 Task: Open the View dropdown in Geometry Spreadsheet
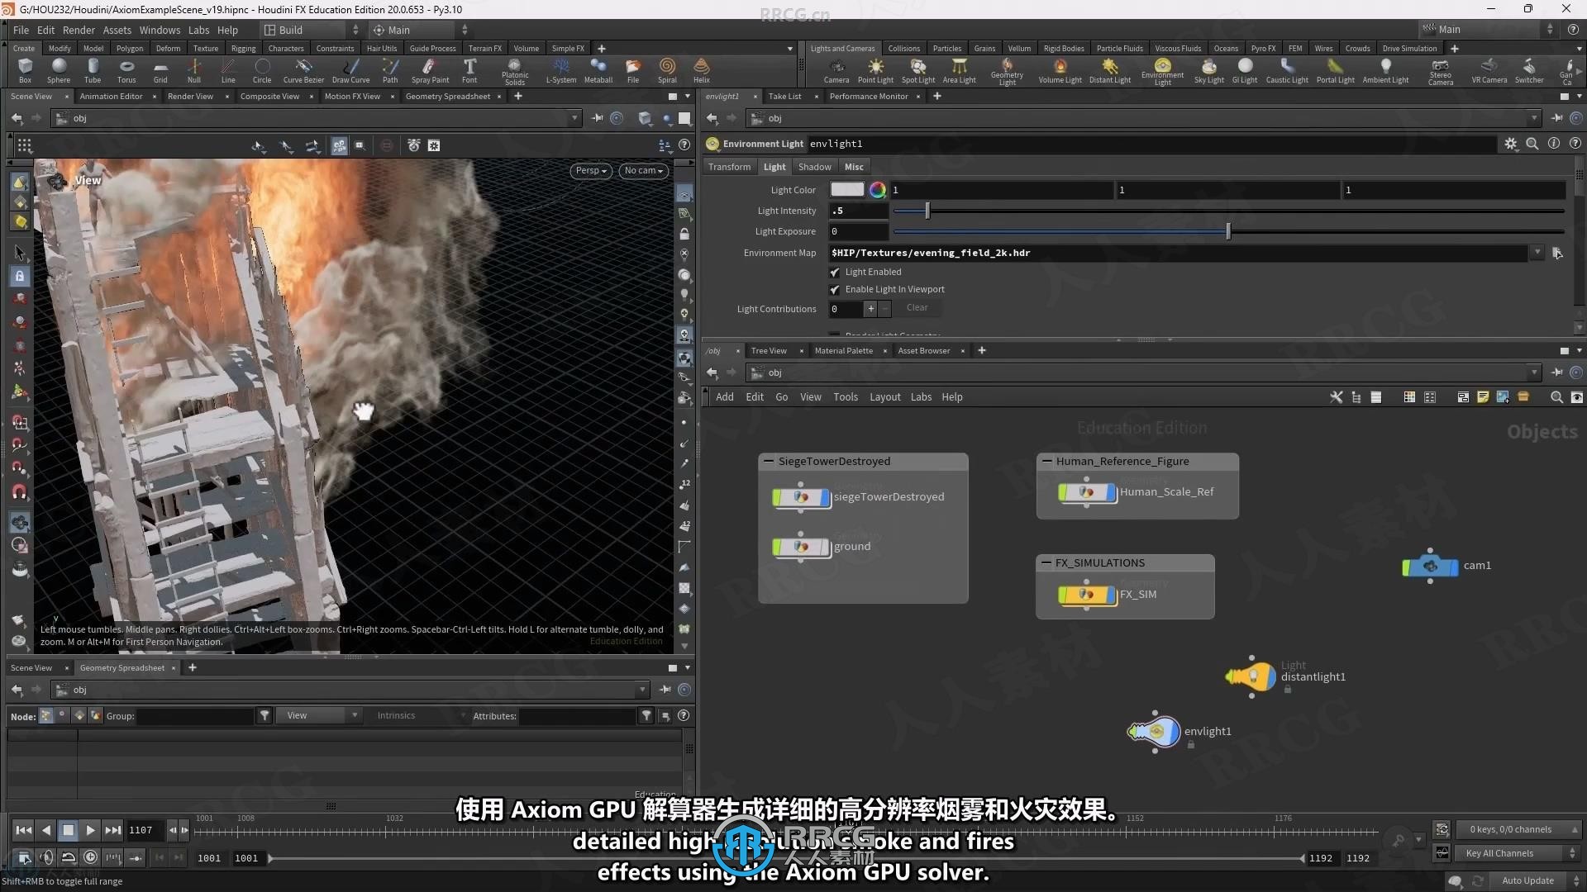point(319,716)
